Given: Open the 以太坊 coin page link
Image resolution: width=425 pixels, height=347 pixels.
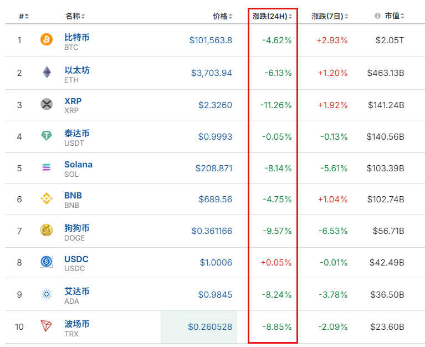Looking at the screenshot, I should coord(76,70).
